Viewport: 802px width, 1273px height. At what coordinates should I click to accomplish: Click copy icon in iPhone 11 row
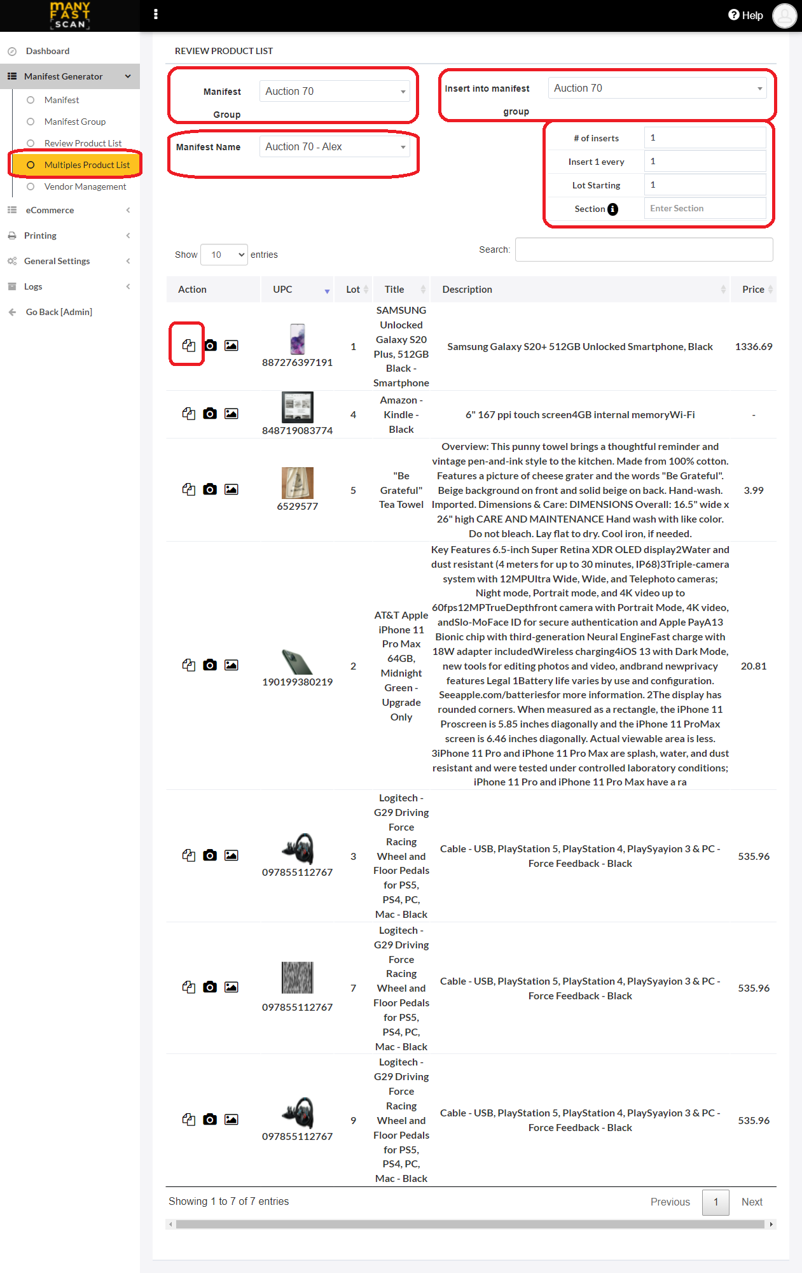tap(188, 665)
